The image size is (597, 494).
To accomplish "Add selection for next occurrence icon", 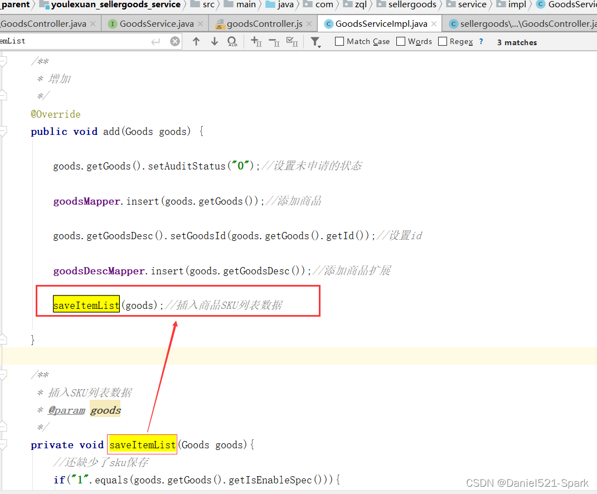I will [256, 41].
